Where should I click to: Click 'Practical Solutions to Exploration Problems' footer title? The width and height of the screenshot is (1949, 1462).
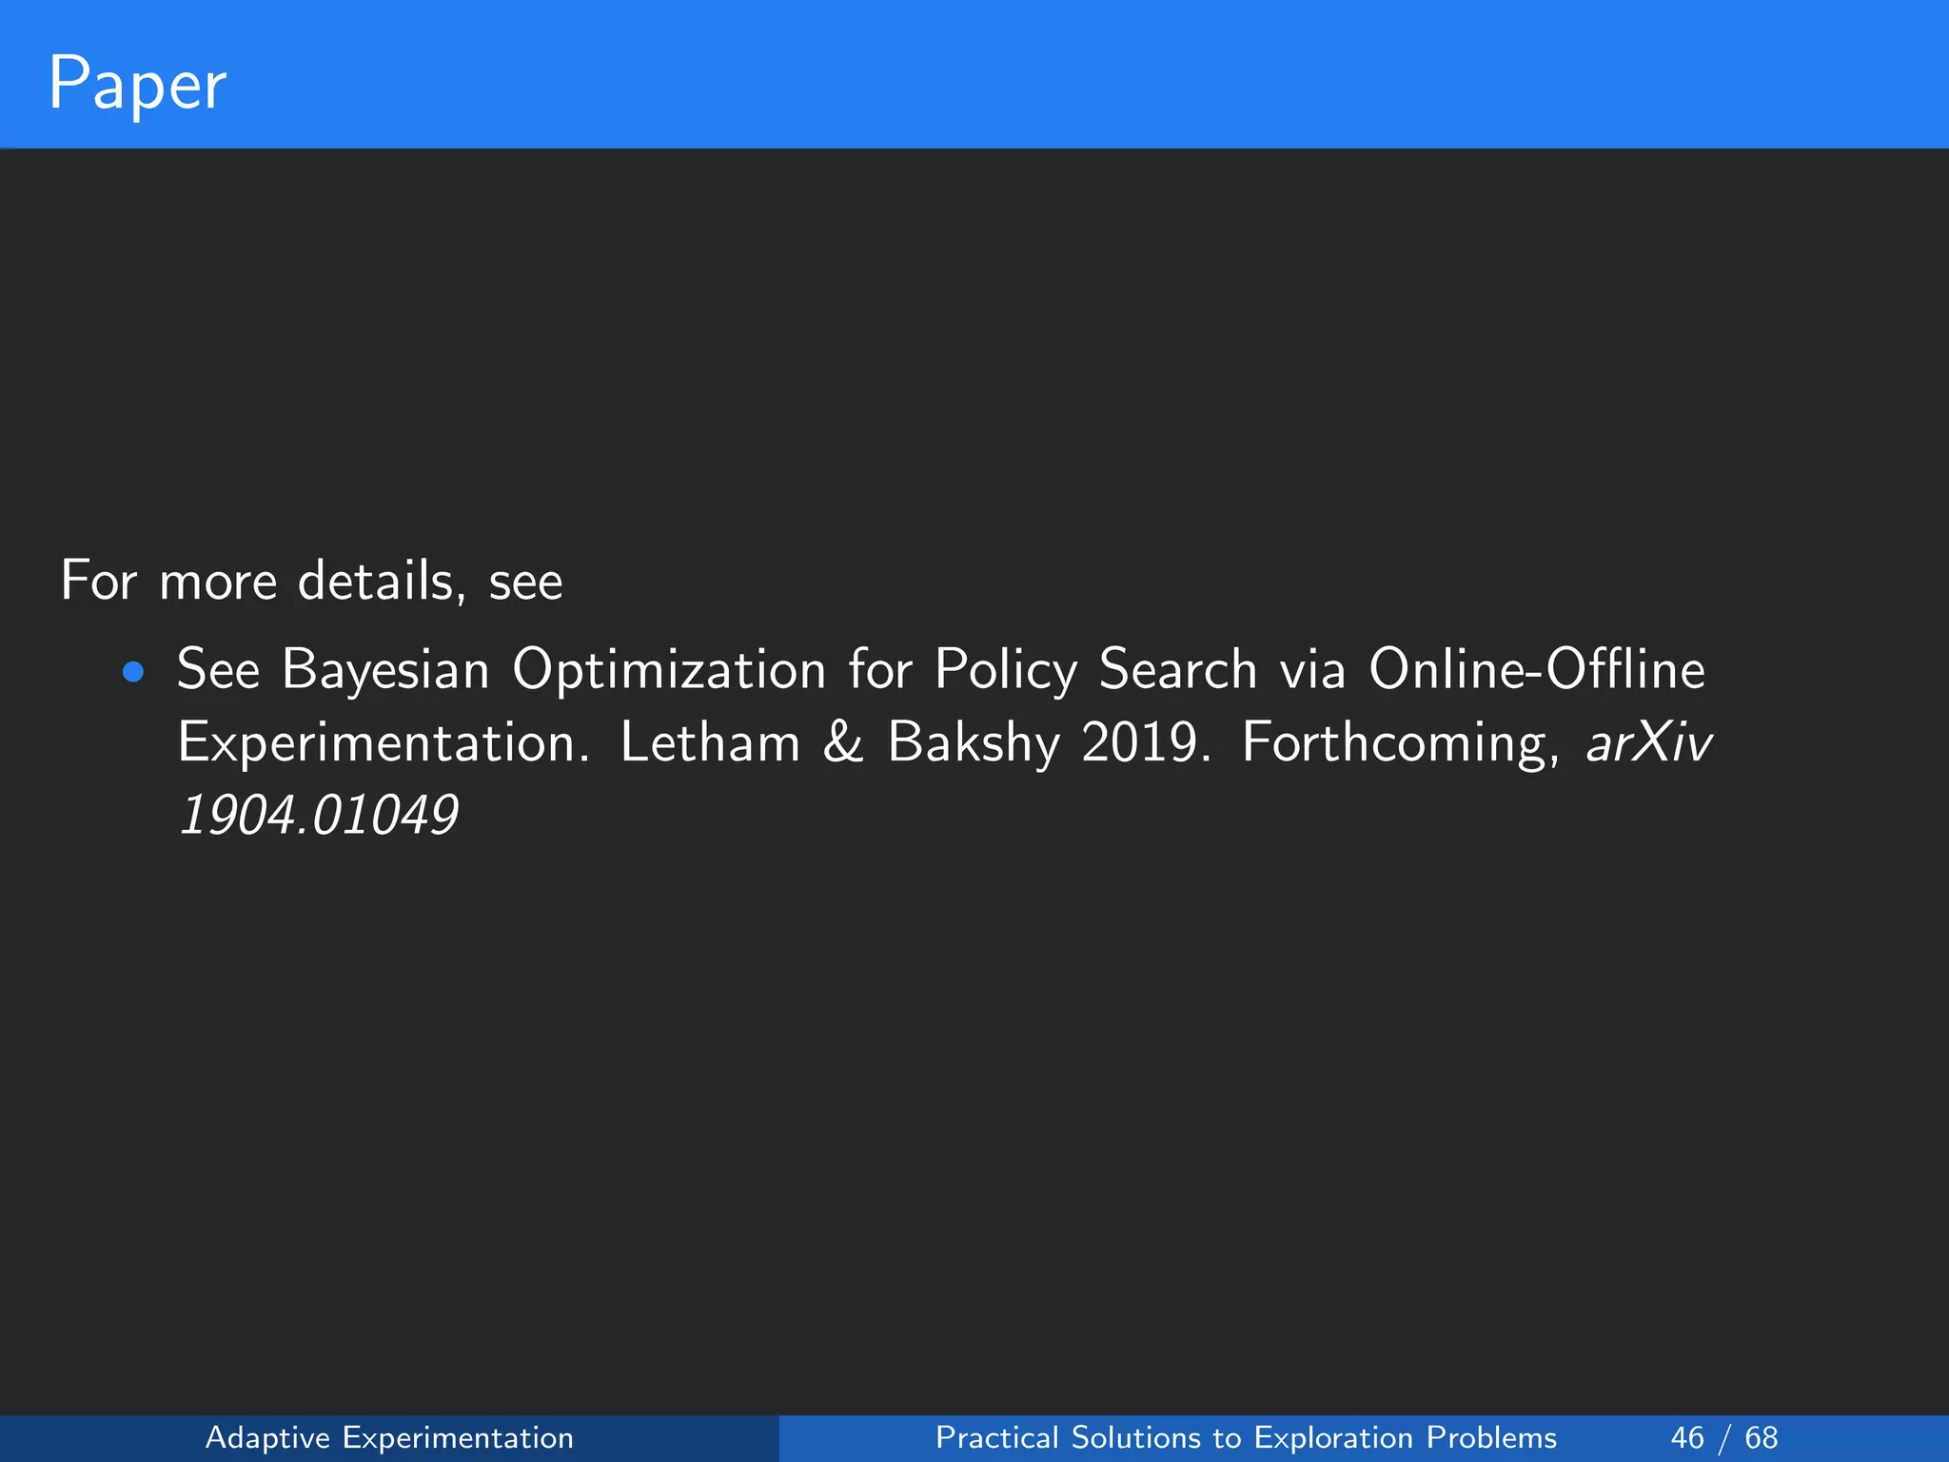tap(1246, 1437)
